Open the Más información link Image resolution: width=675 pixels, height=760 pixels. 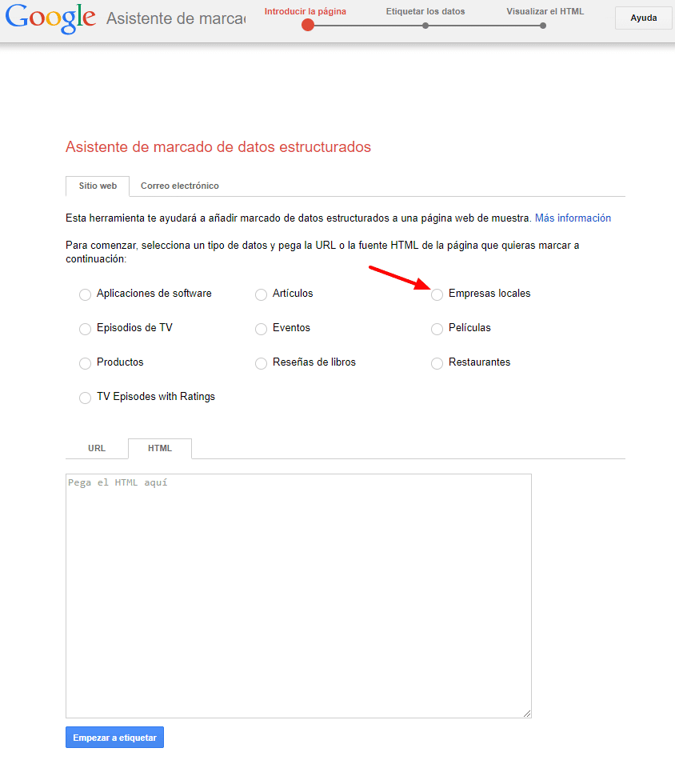[x=573, y=218]
